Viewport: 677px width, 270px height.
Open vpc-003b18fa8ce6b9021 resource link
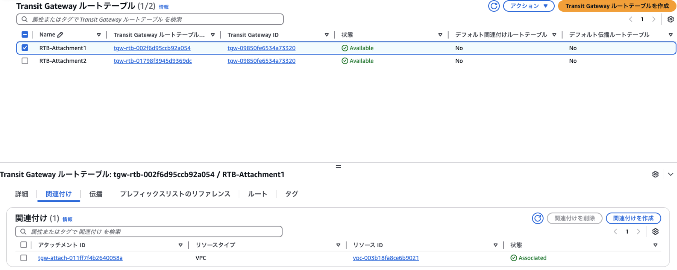click(x=386, y=258)
